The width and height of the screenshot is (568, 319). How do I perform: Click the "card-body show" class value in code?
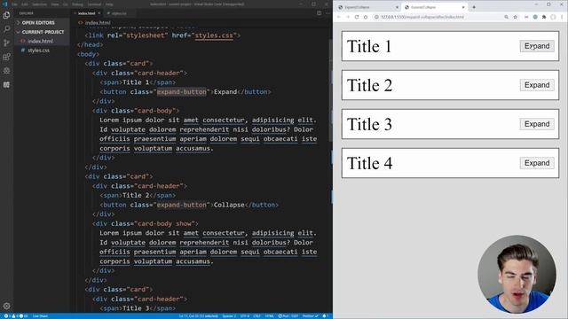point(166,223)
